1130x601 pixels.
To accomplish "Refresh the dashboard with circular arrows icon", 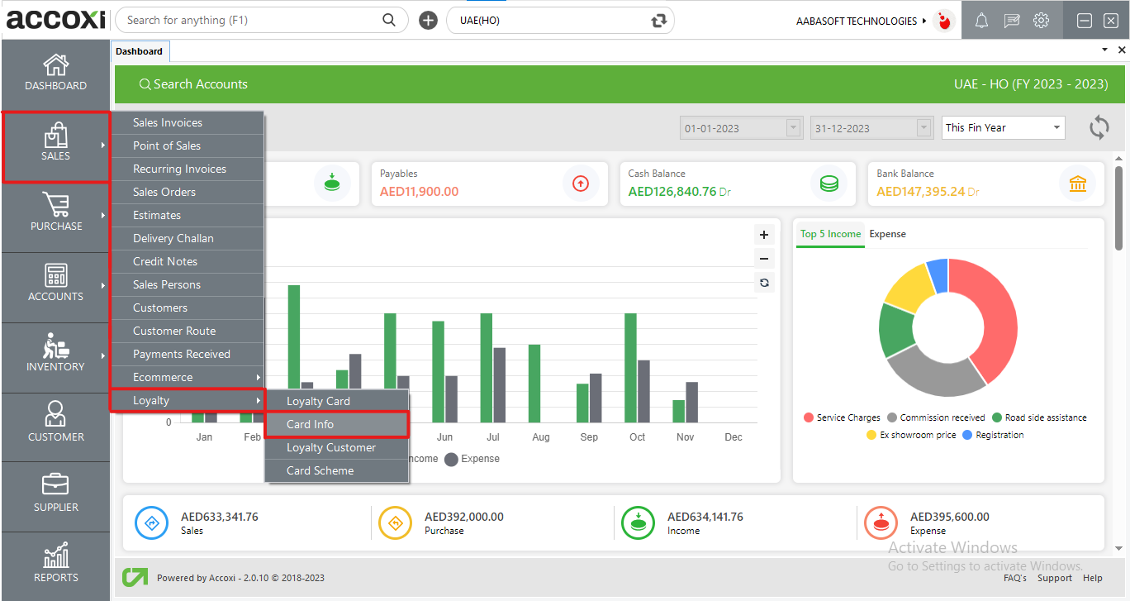I will (x=1099, y=127).
